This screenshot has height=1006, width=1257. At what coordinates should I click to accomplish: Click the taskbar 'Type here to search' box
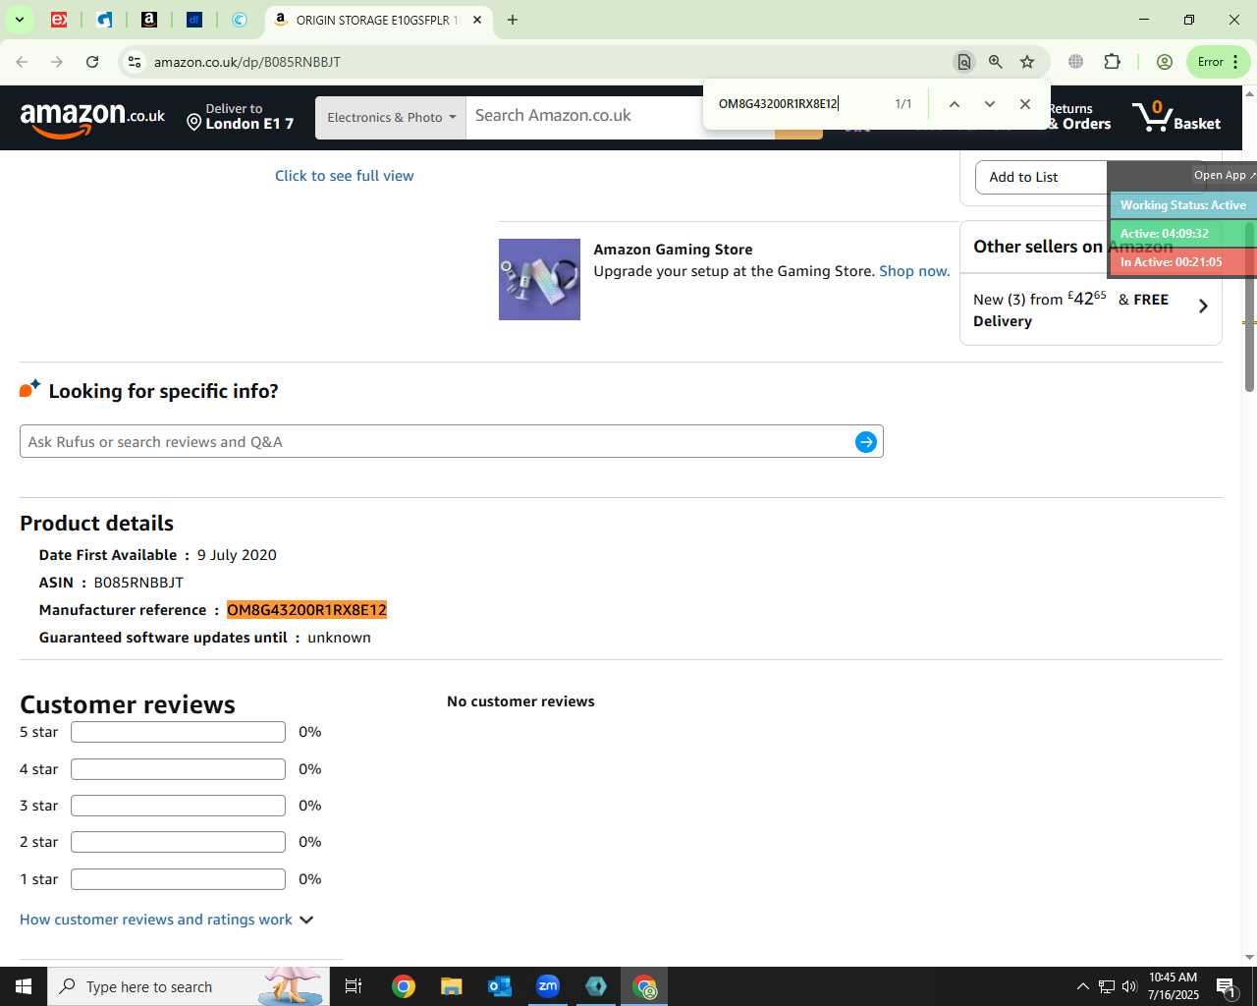point(189,986)
